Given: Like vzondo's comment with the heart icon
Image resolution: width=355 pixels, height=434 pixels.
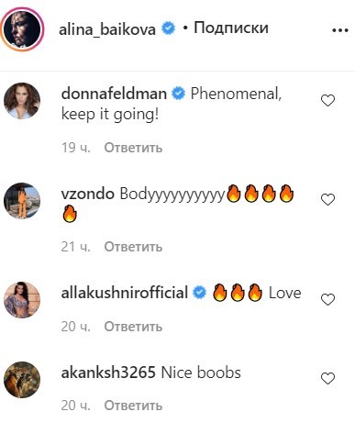Looking at the screenshot, I should [327, 200].
